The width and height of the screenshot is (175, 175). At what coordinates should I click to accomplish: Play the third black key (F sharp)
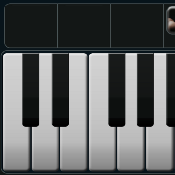pos(117,90)
